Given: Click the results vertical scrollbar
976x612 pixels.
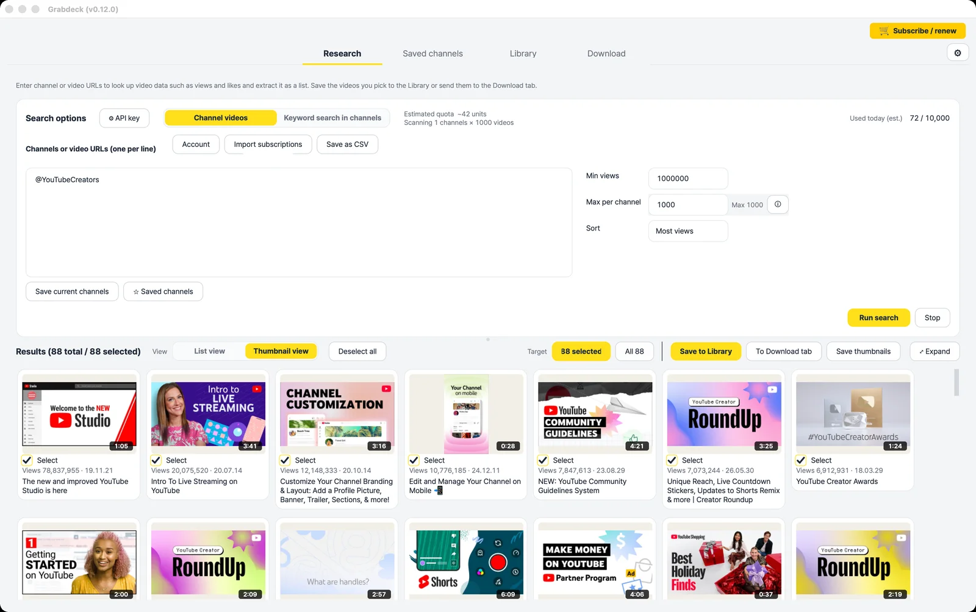Looking at the screenshot, I should (x=956, y=383).
